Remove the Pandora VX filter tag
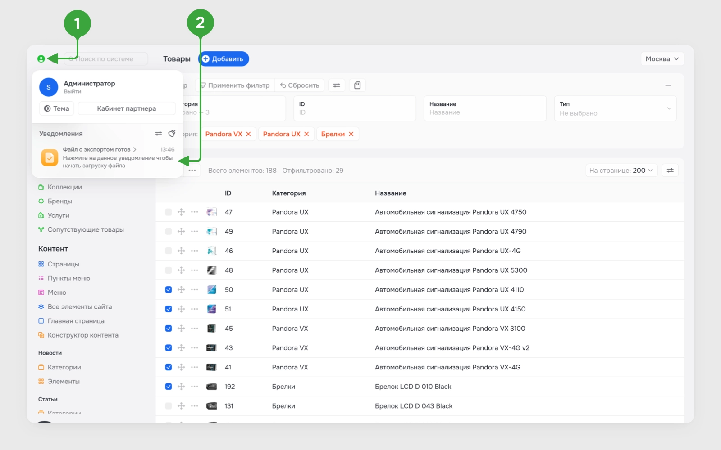721x450 pixels. [248, 134]
